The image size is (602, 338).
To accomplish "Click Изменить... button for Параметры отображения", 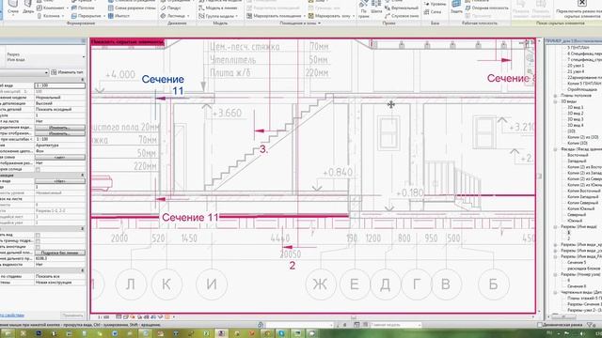I will [x=60, y=133].
